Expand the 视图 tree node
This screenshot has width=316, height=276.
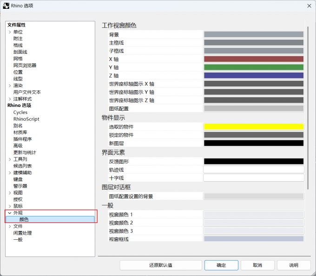click(x=10, y=193)
